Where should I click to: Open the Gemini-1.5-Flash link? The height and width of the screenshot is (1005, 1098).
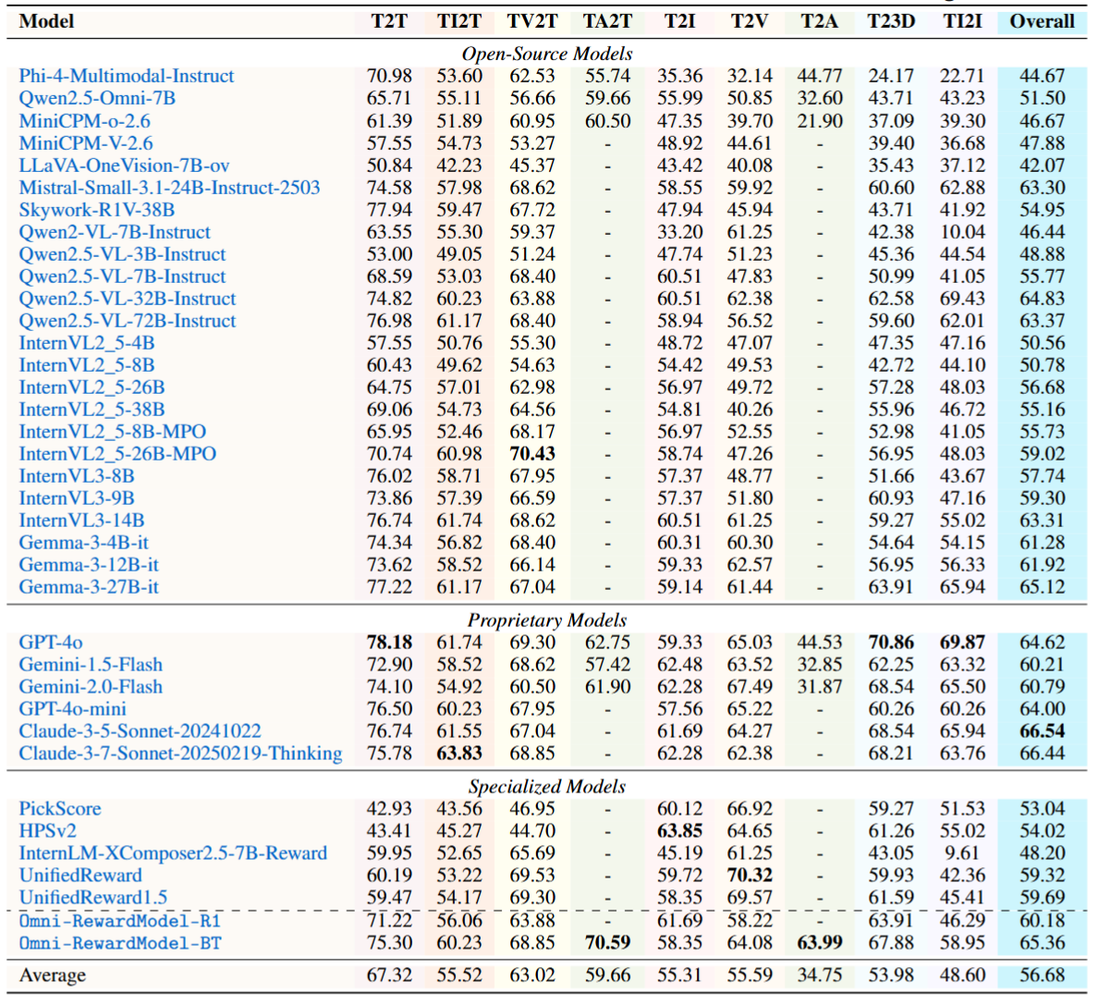[x=91, y=665]
